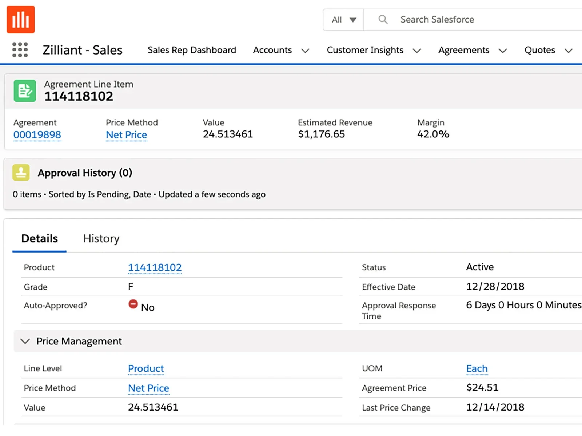Image resolution: width=582 pixels, height=436 pixels.
Task: Open the Product 114118102 link
Action: tap(155, 267)
